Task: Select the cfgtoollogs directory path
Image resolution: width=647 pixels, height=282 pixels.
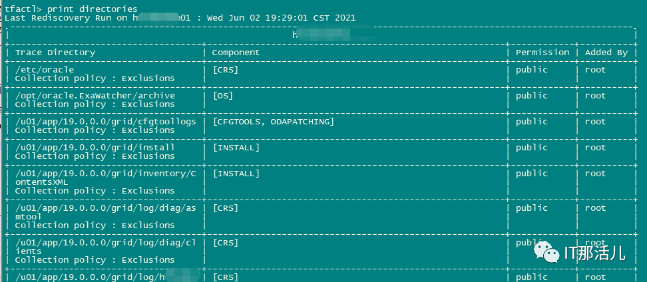Action: (105, 122)
